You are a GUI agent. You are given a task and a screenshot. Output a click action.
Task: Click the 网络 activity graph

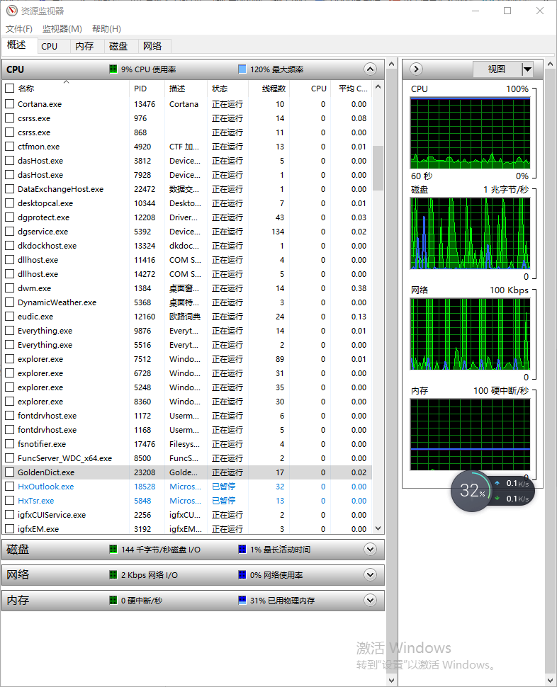point(471,334)
